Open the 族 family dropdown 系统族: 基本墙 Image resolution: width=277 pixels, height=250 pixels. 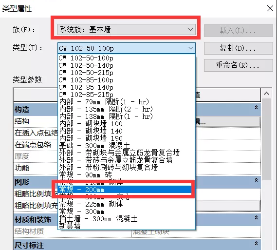coord(126,29)
